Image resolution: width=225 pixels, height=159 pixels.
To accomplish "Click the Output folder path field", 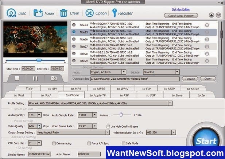I will [135, 79].
